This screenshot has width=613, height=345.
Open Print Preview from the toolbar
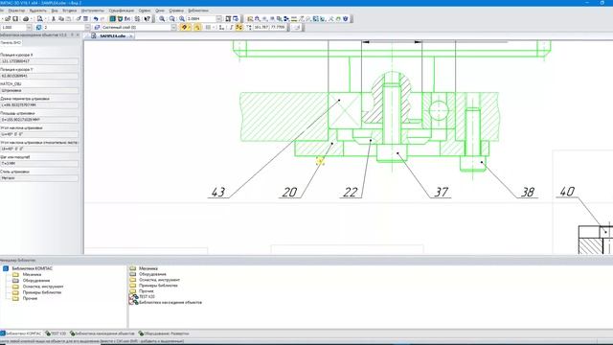tap(40, 19)
